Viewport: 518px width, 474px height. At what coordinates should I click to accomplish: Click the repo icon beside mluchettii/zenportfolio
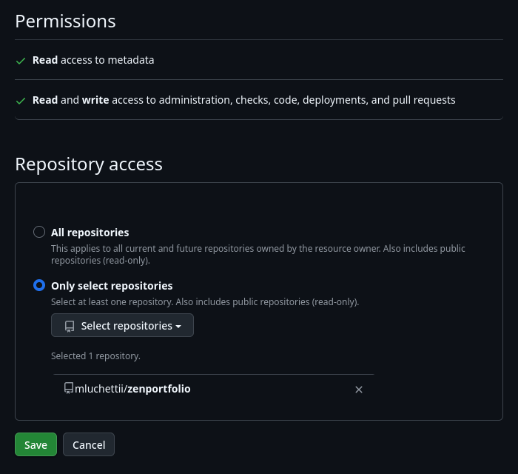point(69,388)
